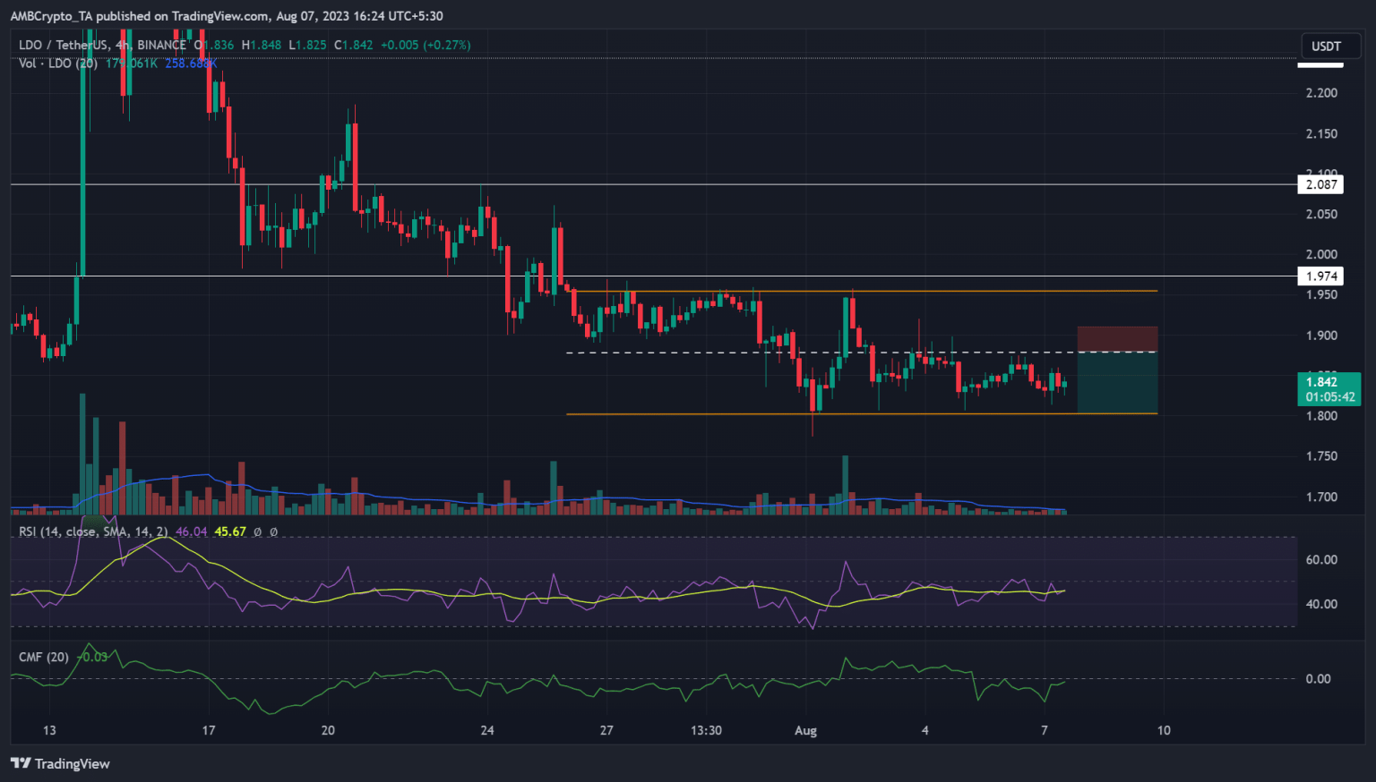Click the current price 1.842 countdown label

1329,389
